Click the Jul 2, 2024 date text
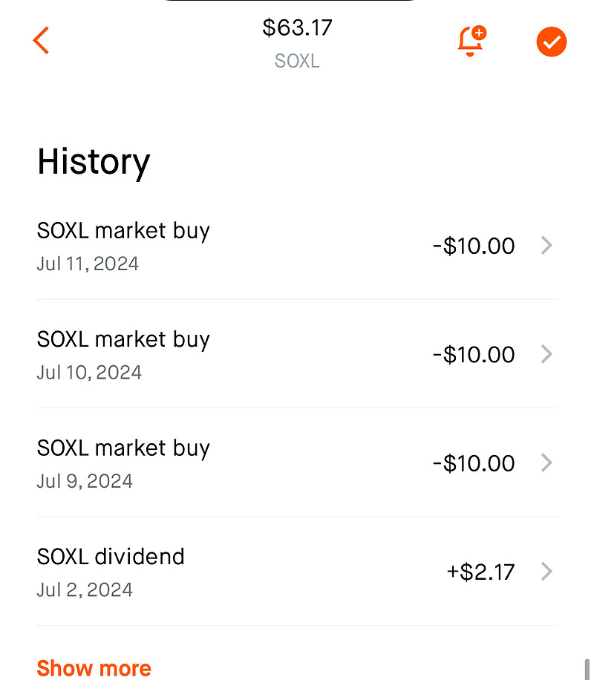This screenshot has width=594, height=680. [x=85, y=590]
